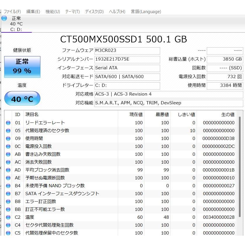
Task: Click the blue dot for the 使用時間 attribute
Action: tap(8, 138)
